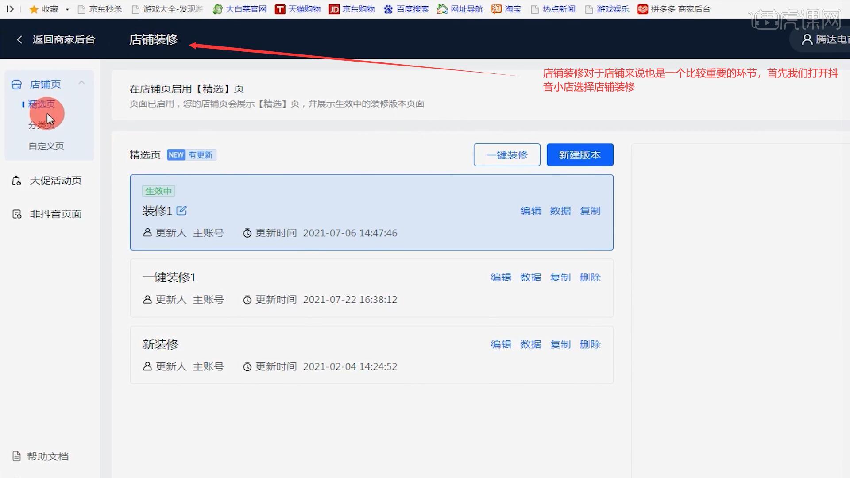Viewport: 850px width, 478px height.
Task: Open the 帮助文档 help document icon
Action: [x=16, y=456]
